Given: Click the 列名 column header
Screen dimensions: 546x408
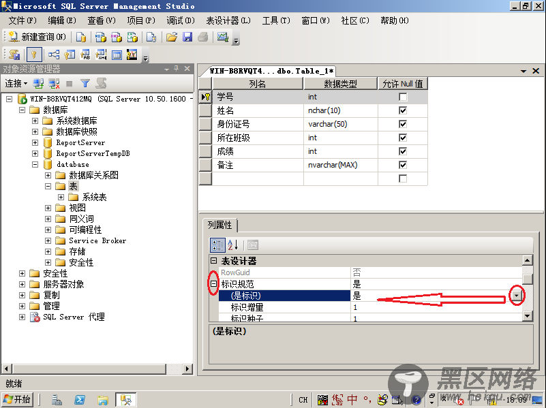Looking at the screenshot, I should point(258,84).
